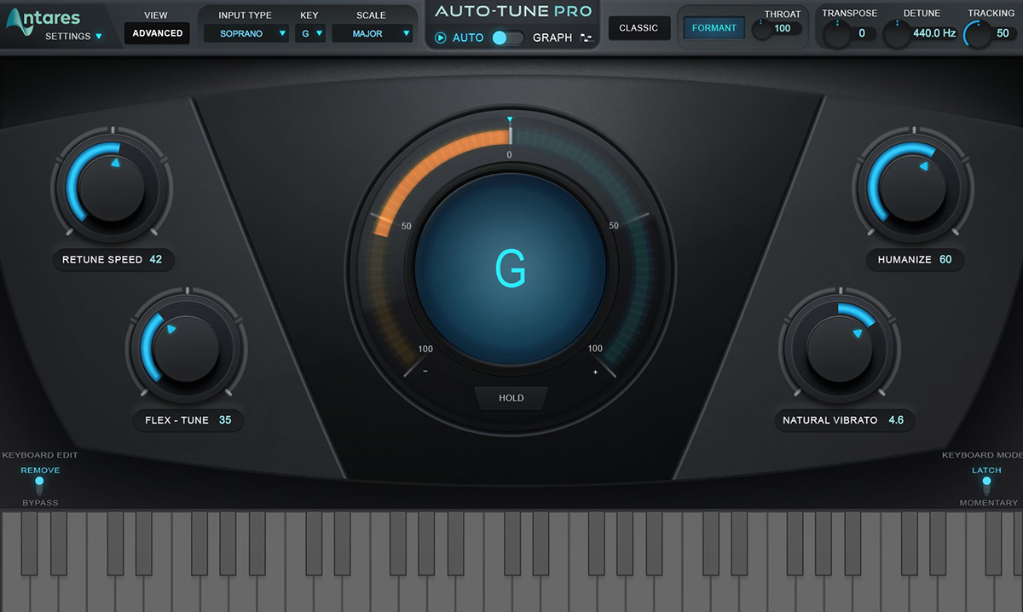Select the Latch keyboard mode label
The height and width of the screenshot is (612, 1023).
click(x=986, y=471)
